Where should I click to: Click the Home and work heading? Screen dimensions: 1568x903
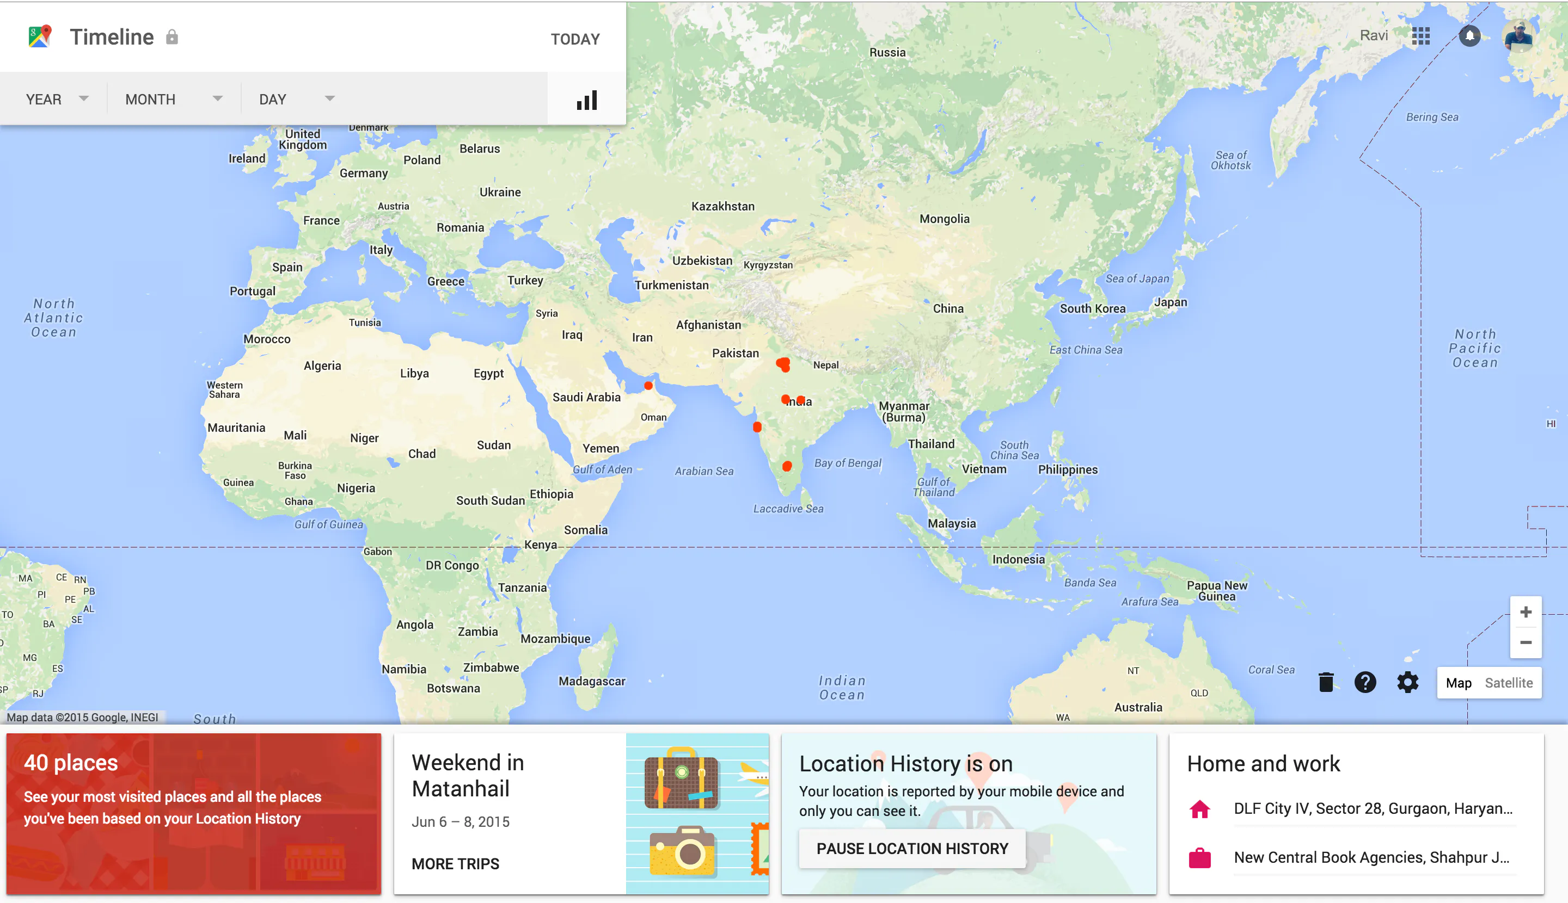1263,763
